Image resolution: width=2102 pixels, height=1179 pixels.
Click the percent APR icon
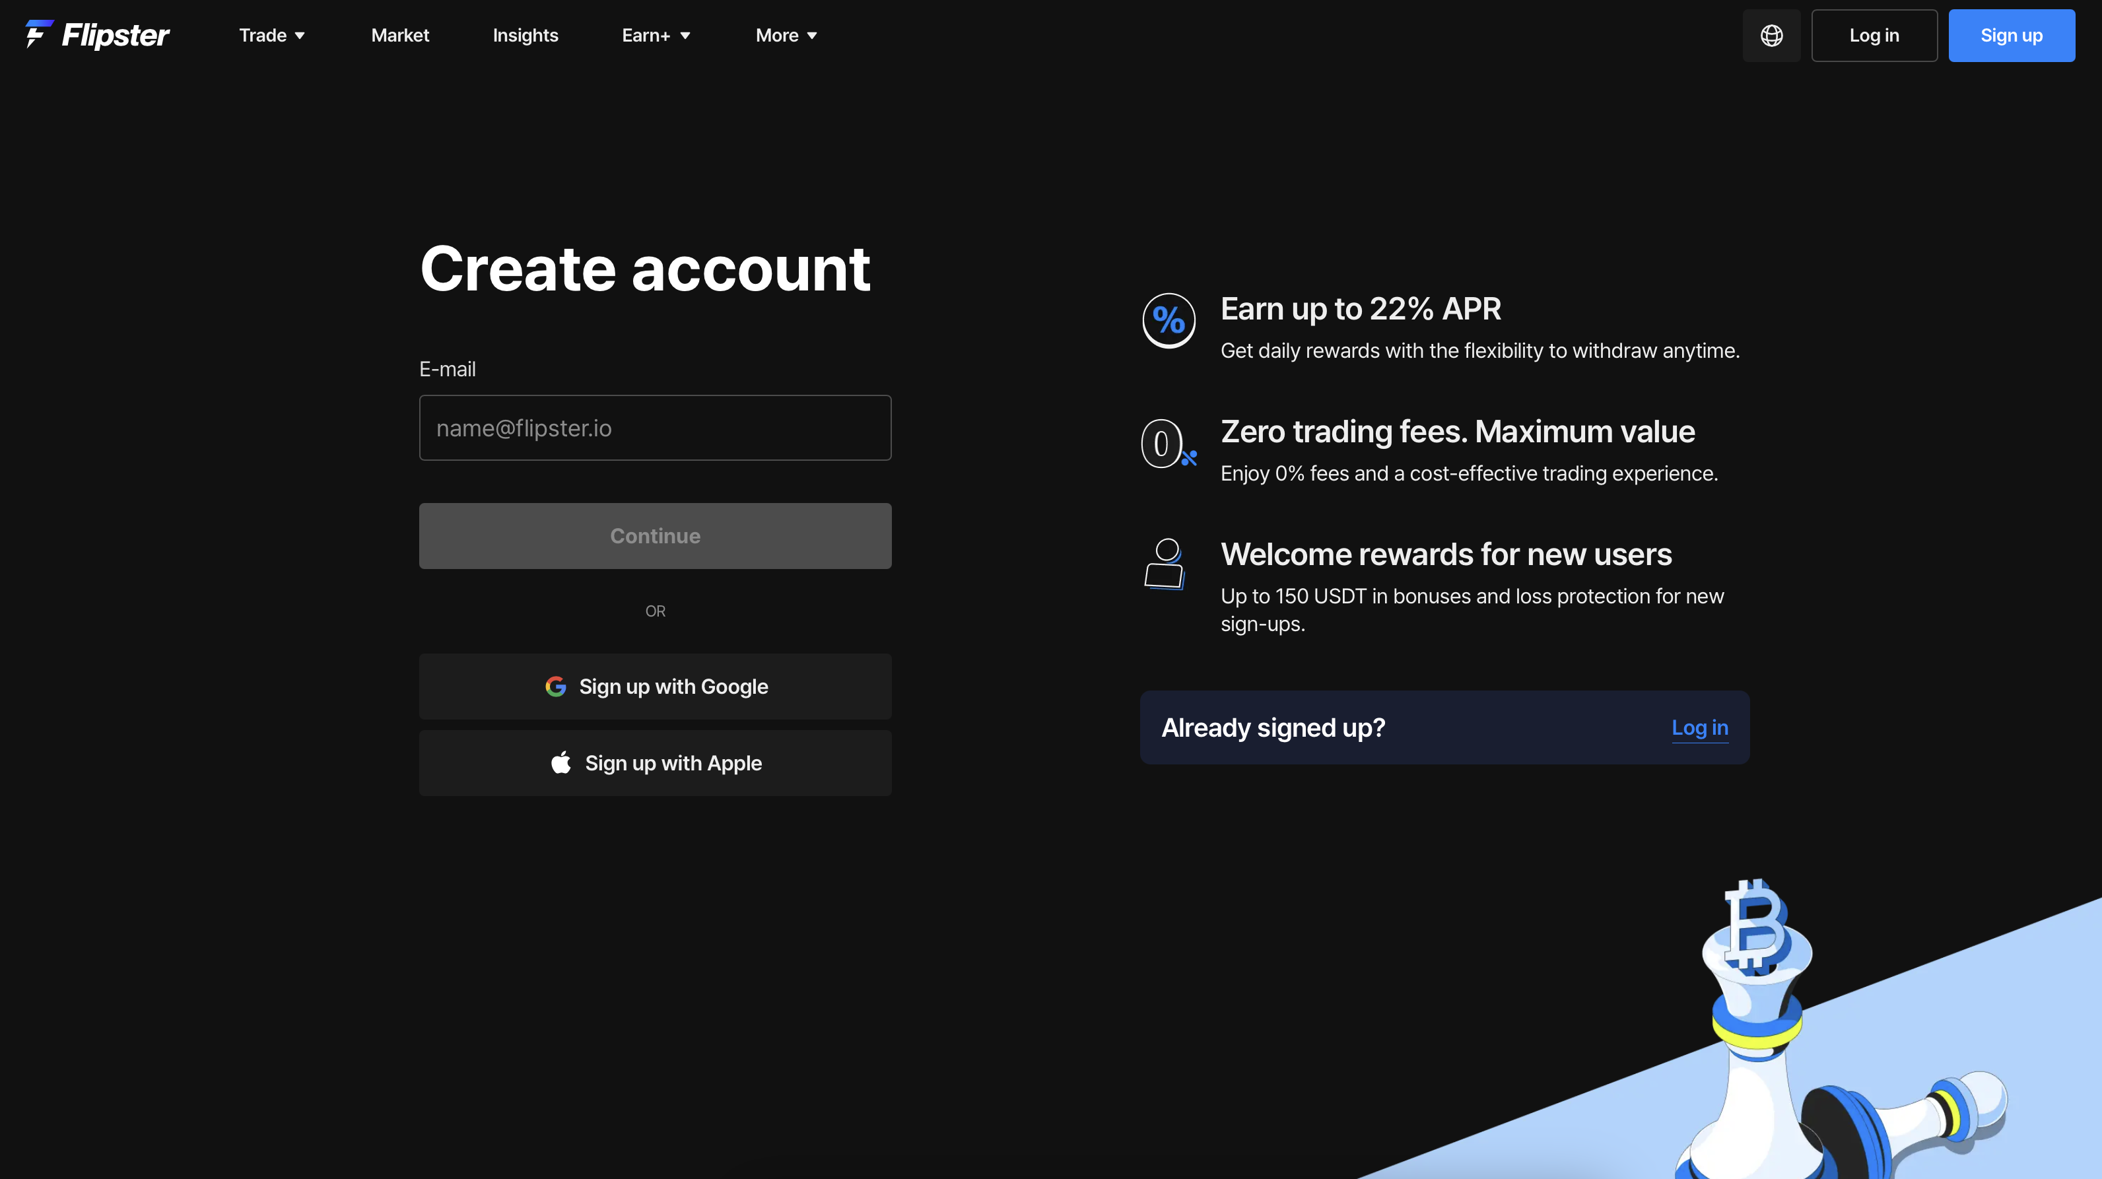coord(1169,321)
